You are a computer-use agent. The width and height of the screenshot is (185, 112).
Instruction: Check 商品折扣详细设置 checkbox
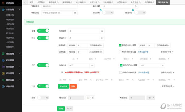[x=121, y=72]
